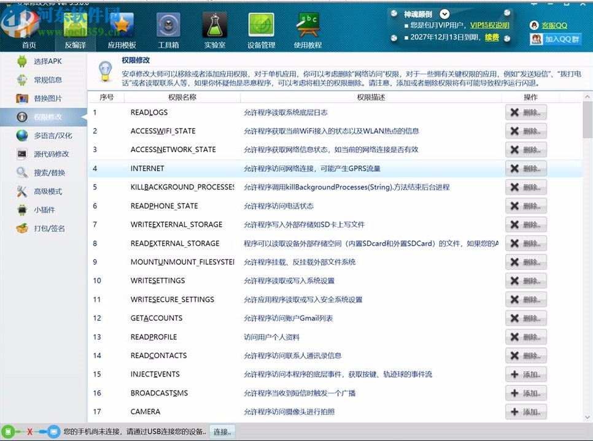593x441 pixels.
Task: Delete the KILLBACKGROUND_PROCESSES permission
Action: pos(526,187)
